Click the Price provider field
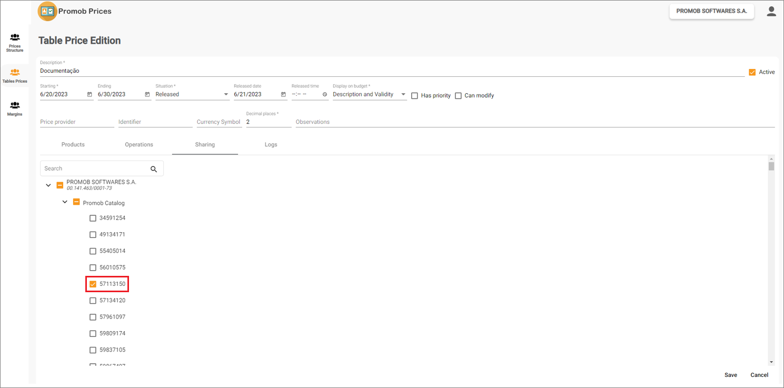This screenshot has width=784, height=388. pos(77,122)
